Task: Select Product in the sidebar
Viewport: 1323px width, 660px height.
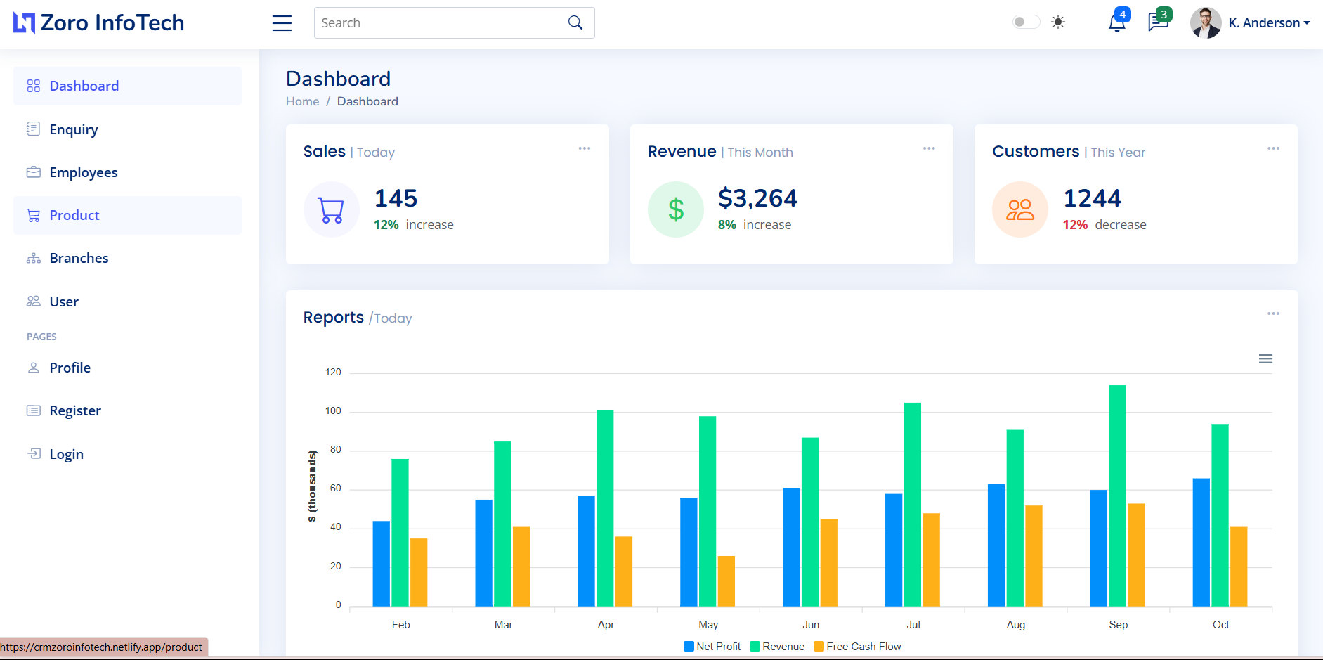Action: (127, 215)
